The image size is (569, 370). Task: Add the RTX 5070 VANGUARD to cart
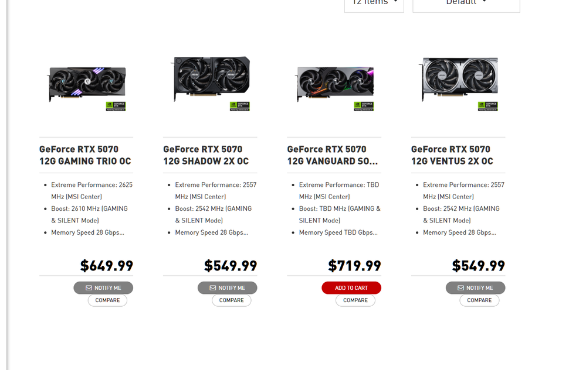point(351,287)
